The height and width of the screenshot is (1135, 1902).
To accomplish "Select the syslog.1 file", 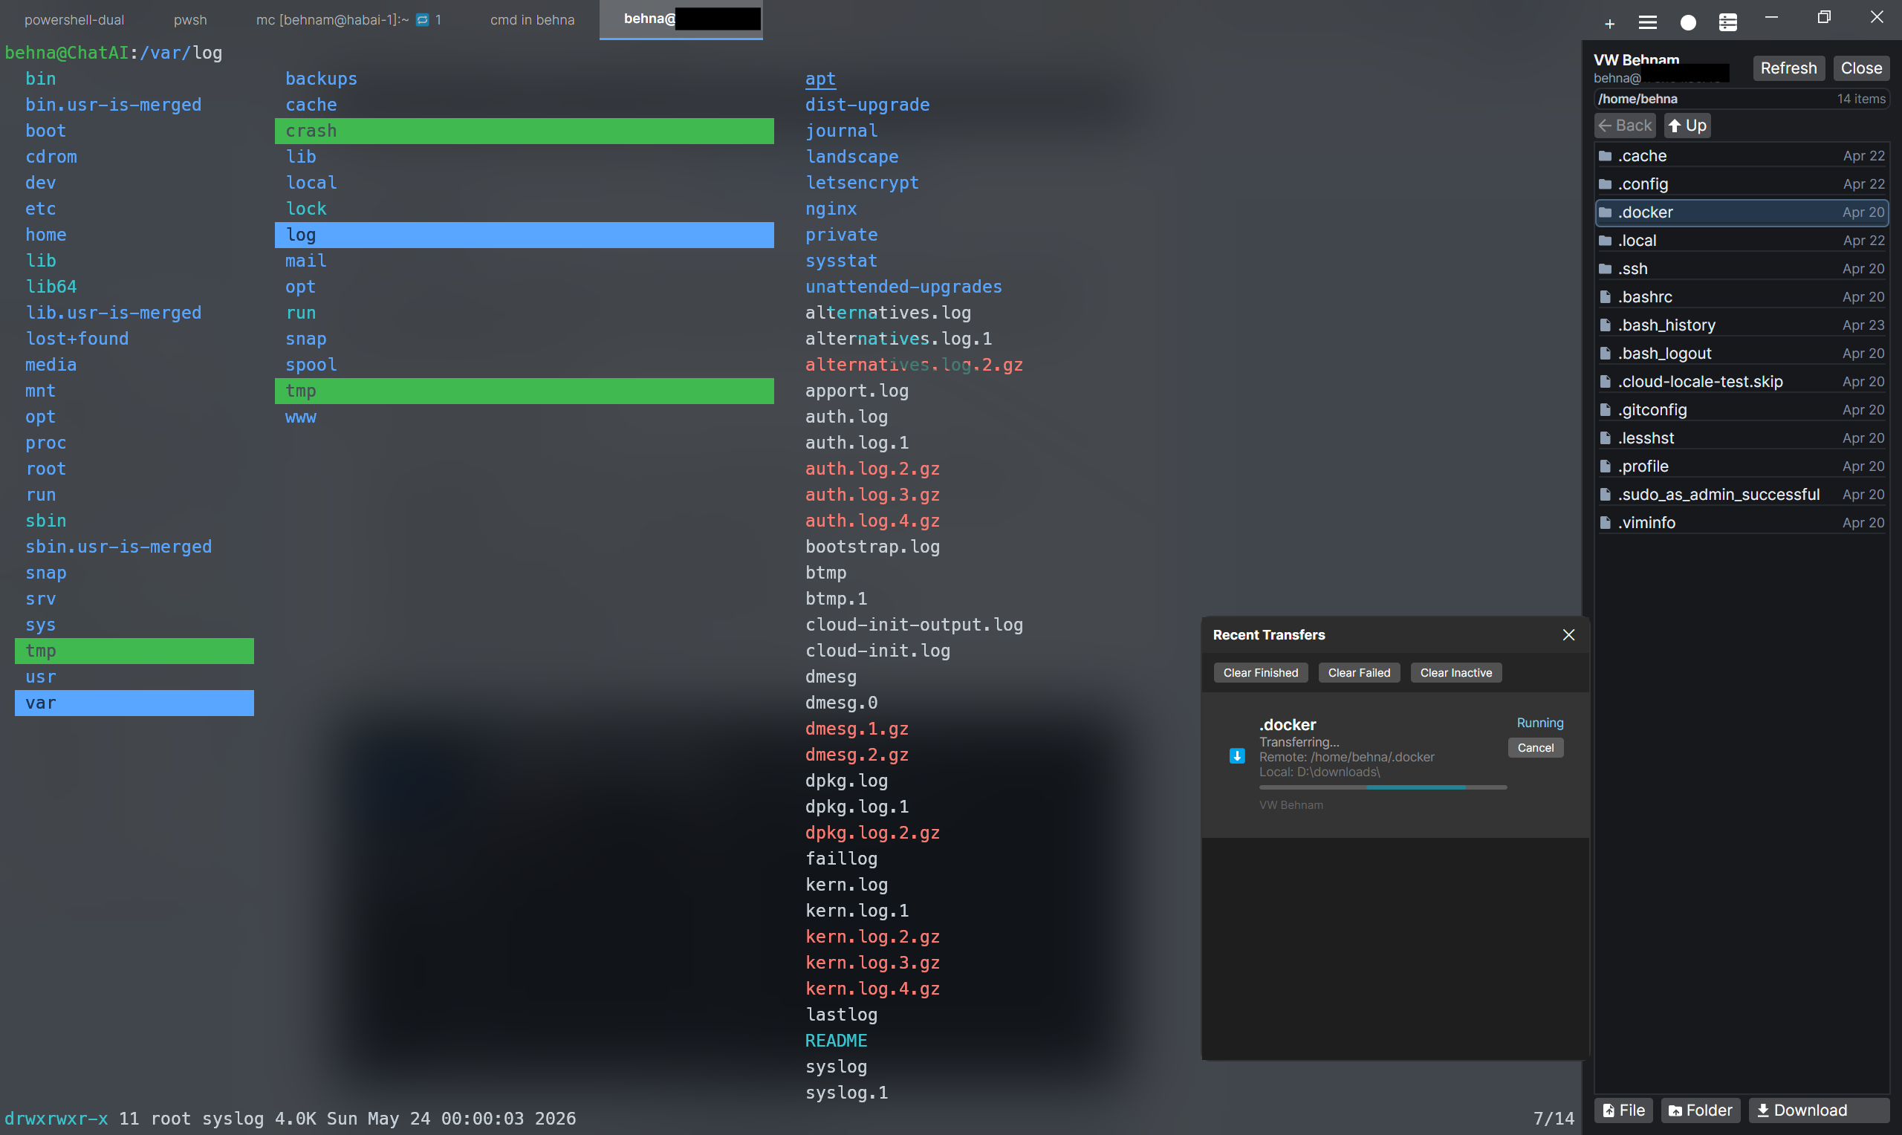I will (845, 1093).
